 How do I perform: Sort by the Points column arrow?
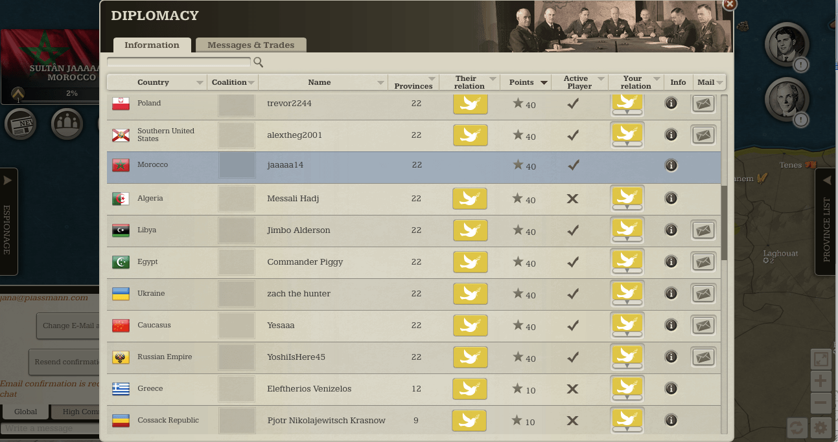pyautogui.click(x=544, y=82)
